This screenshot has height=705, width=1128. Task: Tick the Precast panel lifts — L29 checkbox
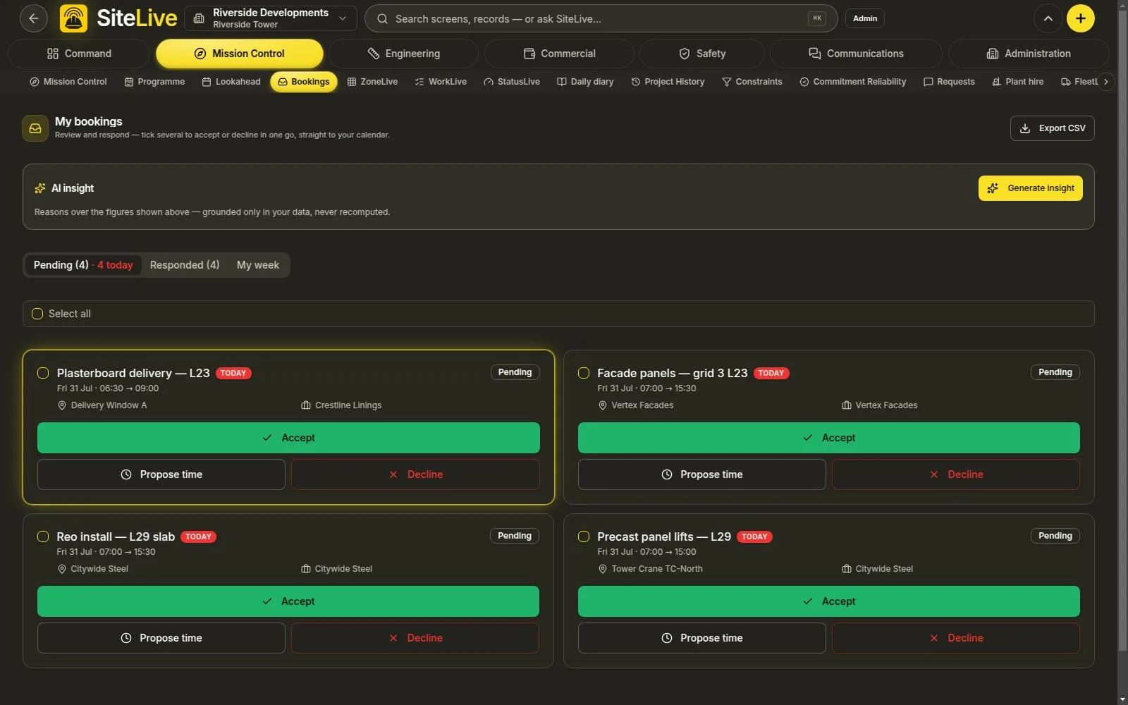[x=584, y=537]
